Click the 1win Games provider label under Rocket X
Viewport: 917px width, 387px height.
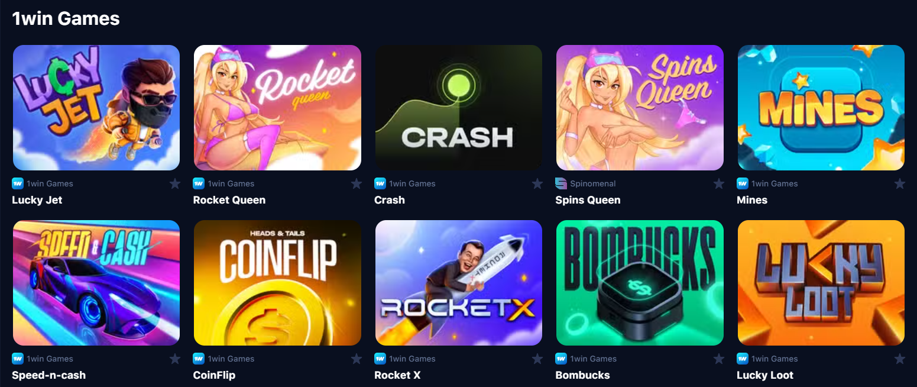[x=412, y=359]
